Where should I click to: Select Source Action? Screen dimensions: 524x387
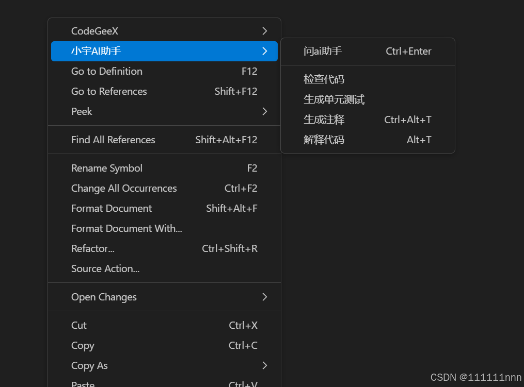point(105,268)
